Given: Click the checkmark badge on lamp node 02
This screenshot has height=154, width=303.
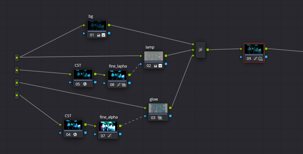Looking at the screenshot, I should click(x=160, y=66).
